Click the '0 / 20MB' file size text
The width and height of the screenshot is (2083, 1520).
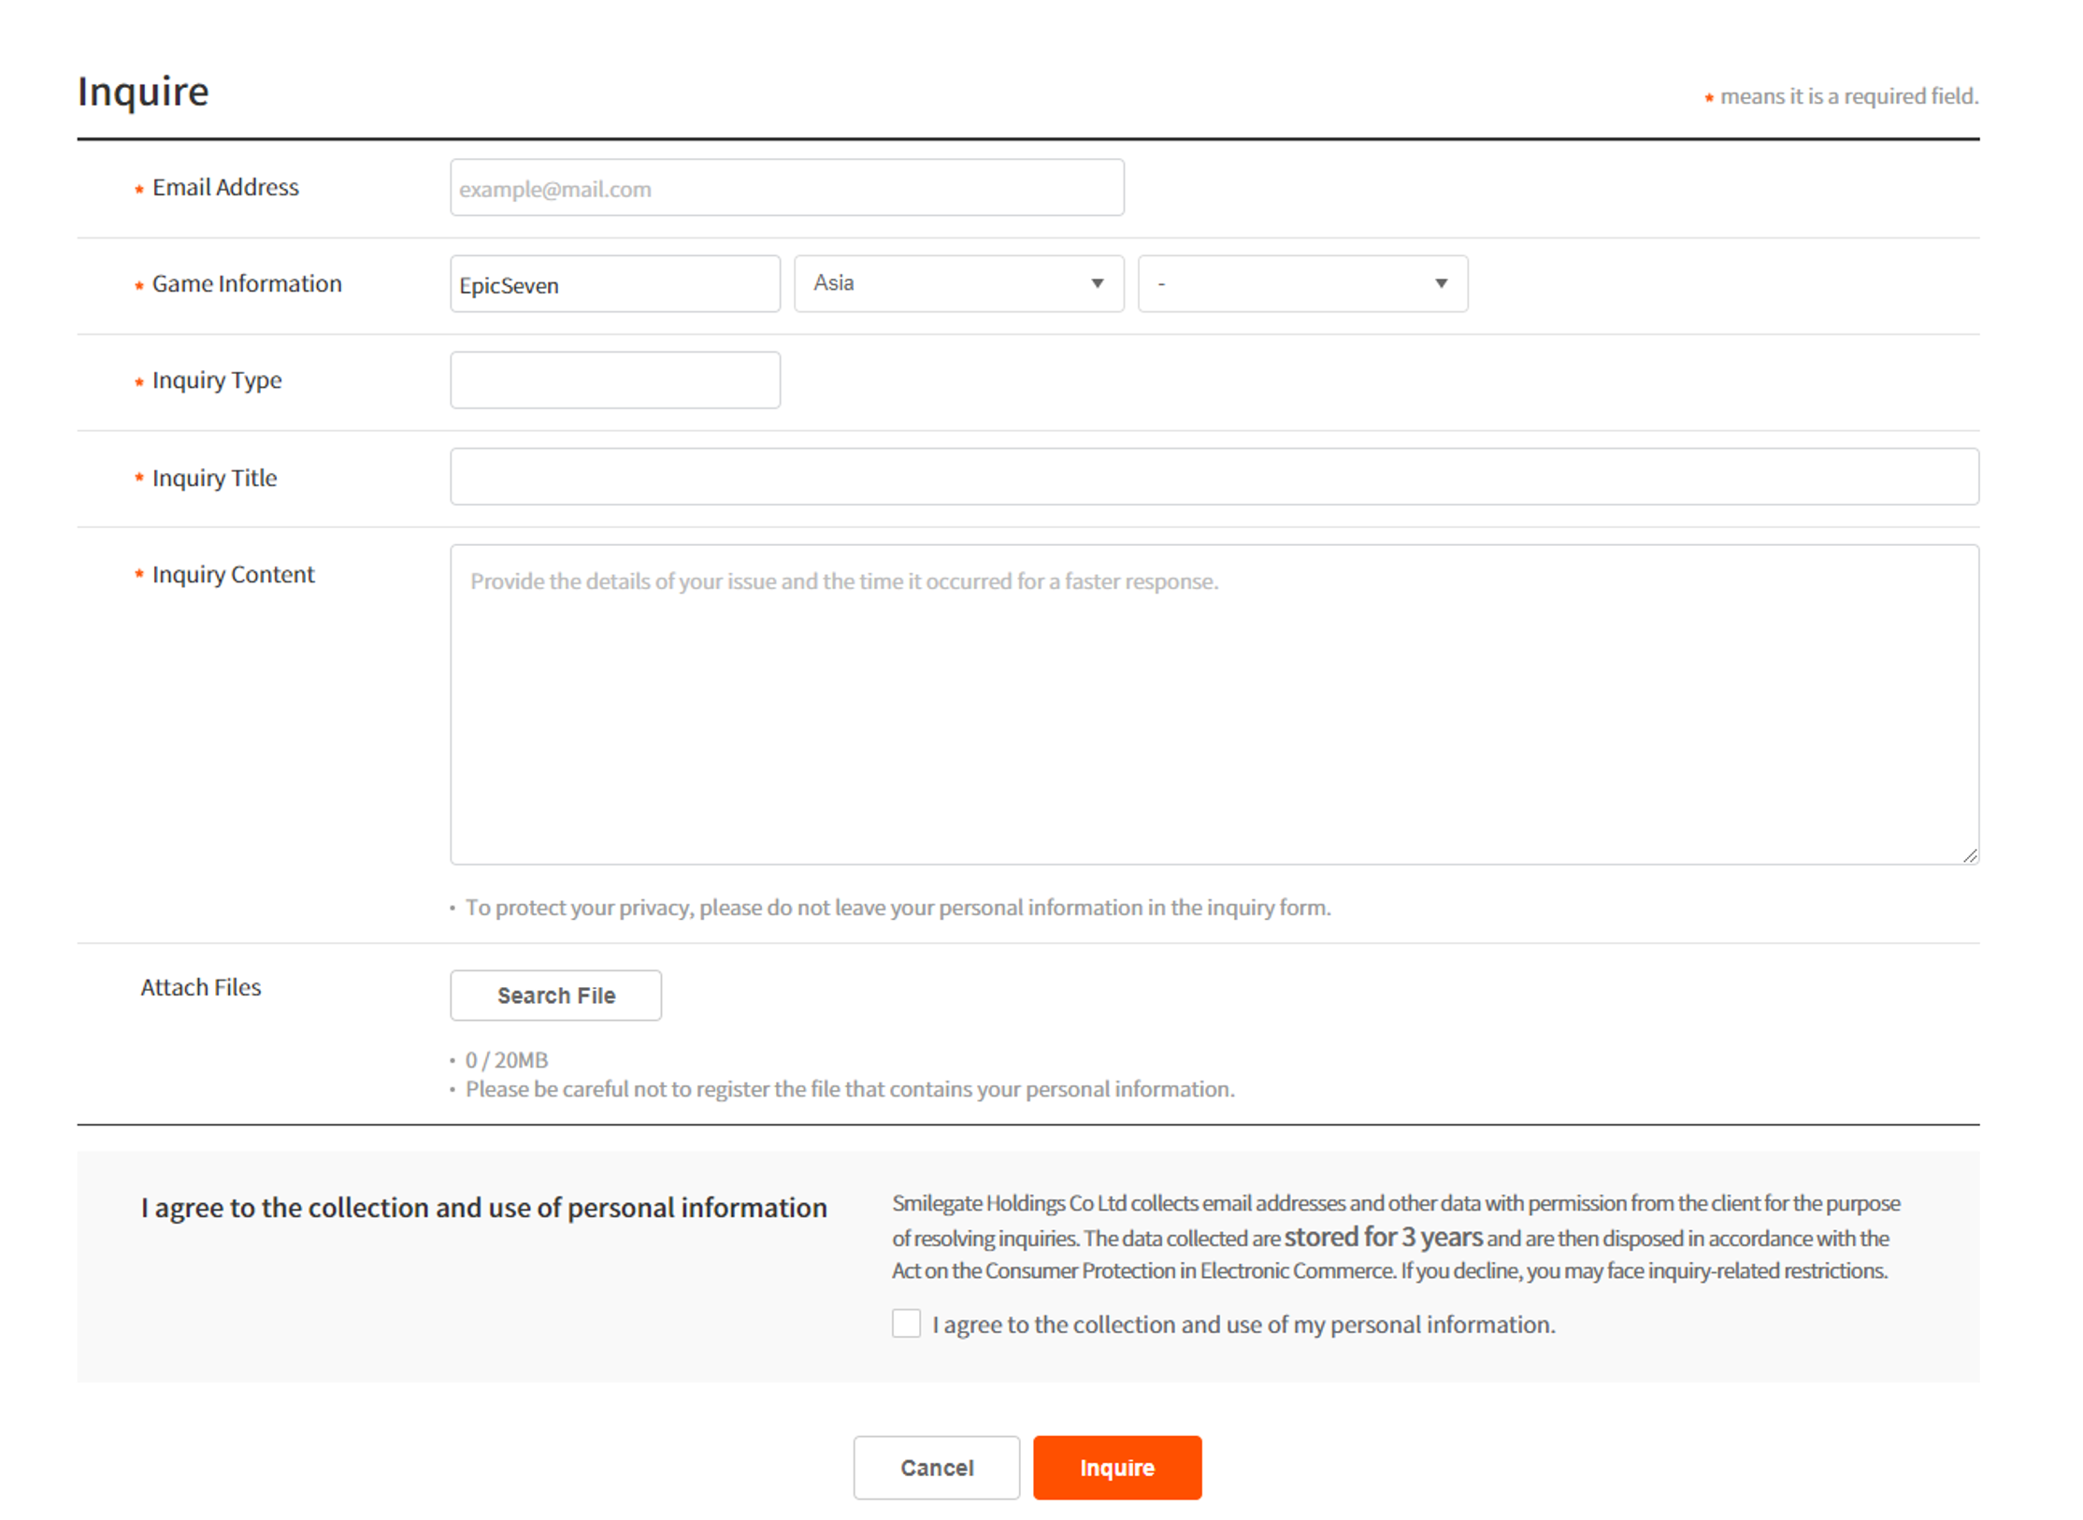[x=506, y=1060]
